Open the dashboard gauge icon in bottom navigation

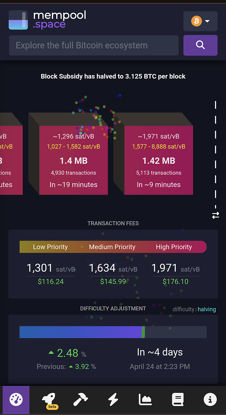pyautogui.click(x=16, y=399)
